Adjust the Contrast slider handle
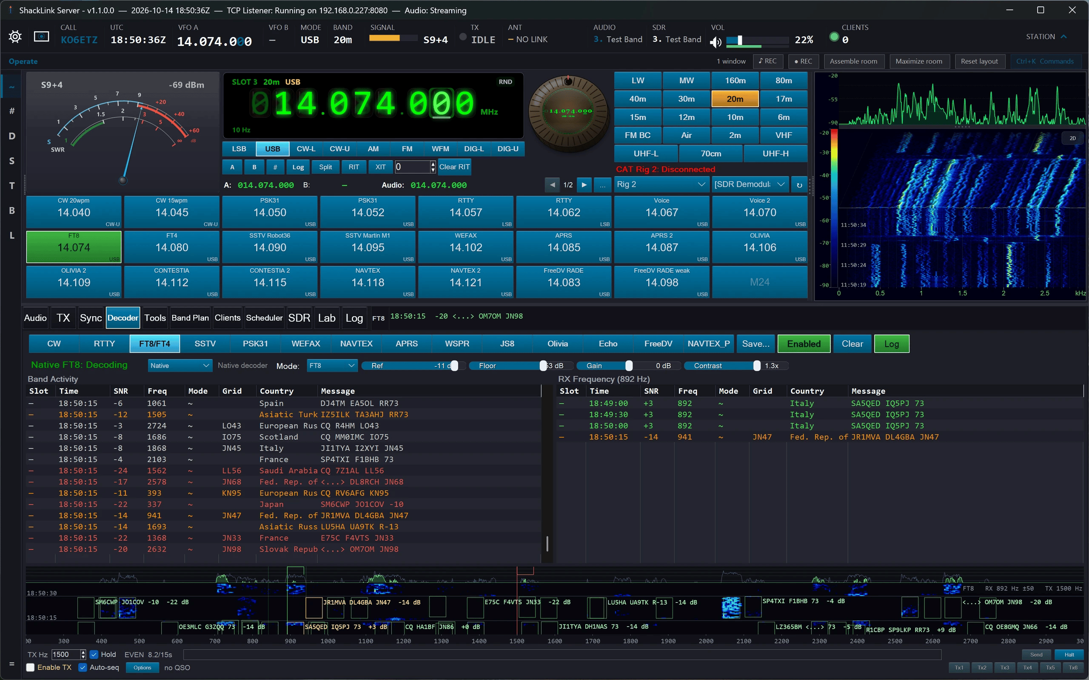Viewport: 1089px width, 680px height. [x=757, y=365]
